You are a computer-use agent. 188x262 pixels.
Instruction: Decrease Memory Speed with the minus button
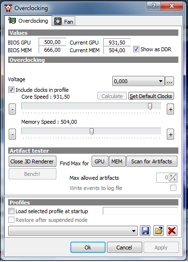pos(13,134)
